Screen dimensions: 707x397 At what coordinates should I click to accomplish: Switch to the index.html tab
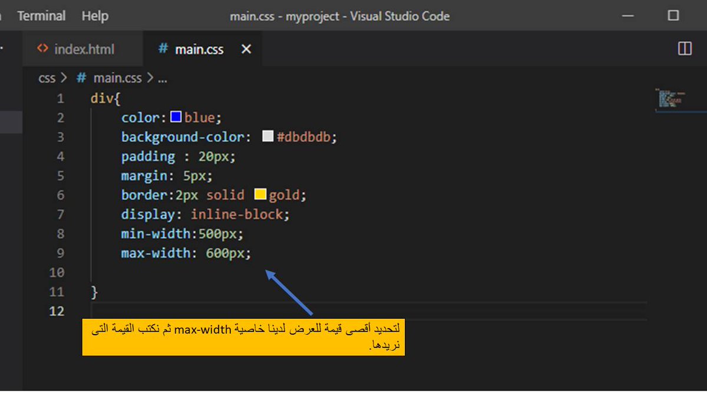(x=83, y=49)
